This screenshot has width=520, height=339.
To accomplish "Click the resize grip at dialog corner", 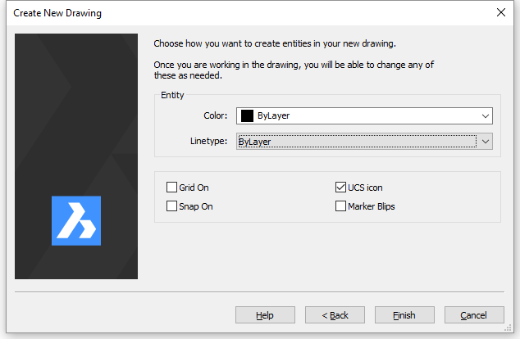I will [508, 328].
